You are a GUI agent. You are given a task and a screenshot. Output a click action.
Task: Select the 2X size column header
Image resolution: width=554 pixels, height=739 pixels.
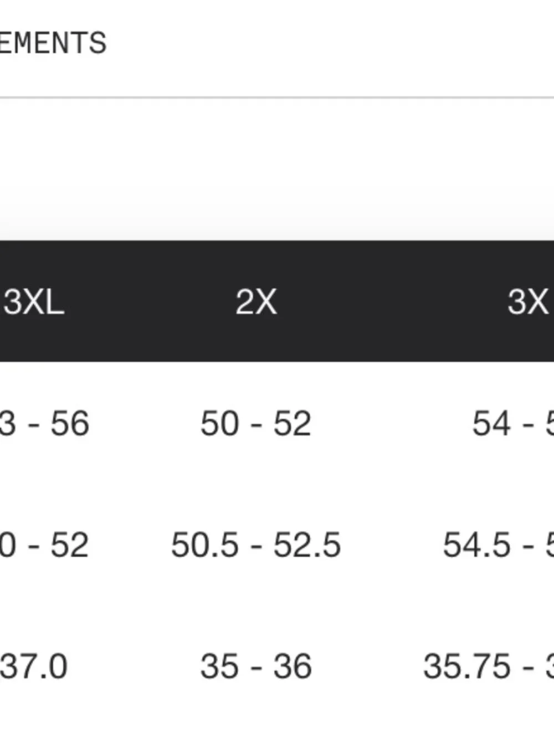point(256,302)
